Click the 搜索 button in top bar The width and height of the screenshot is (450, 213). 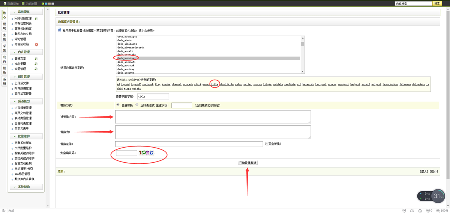(x=437, y=3)
